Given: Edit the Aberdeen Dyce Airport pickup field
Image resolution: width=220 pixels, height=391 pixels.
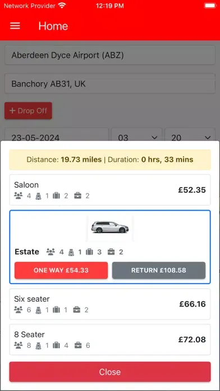Looking at the screenshot, I should tap(110, 55).
